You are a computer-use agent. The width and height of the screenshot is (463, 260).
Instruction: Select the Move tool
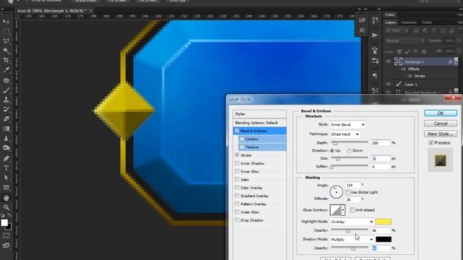[x=6, y=22]
